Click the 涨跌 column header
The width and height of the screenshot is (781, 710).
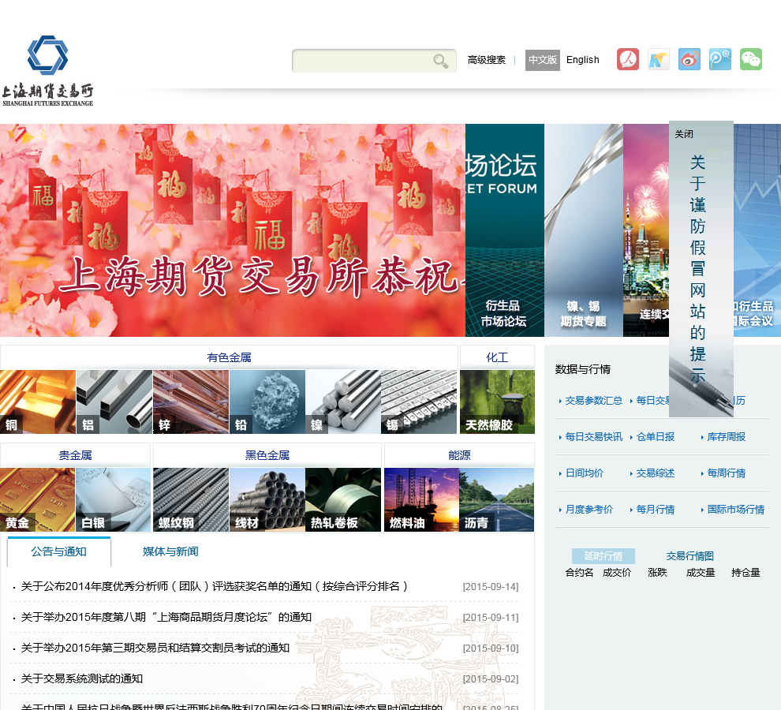tap(657, 573)
